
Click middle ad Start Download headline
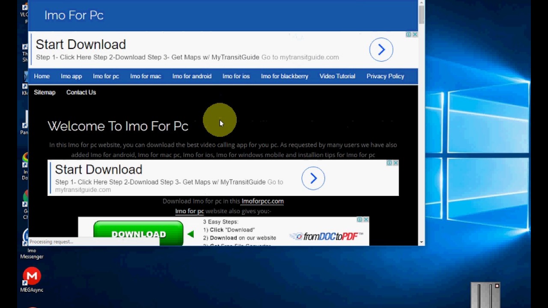pyautogui.click(x=98, y=169)
